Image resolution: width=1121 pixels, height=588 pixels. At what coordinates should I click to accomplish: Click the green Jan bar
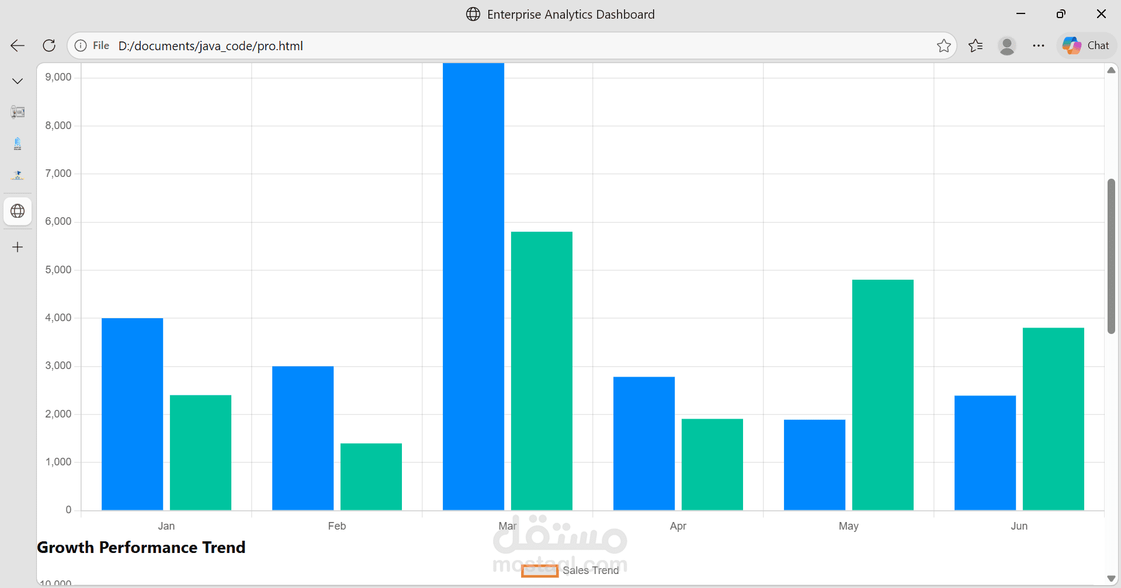(x=200, y=453)
